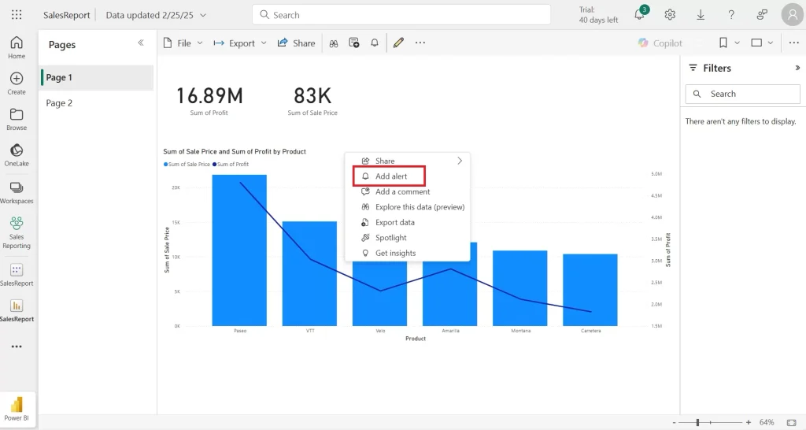Open OneLake in left navigation
The image size is (806, 430).
[17, 155]
